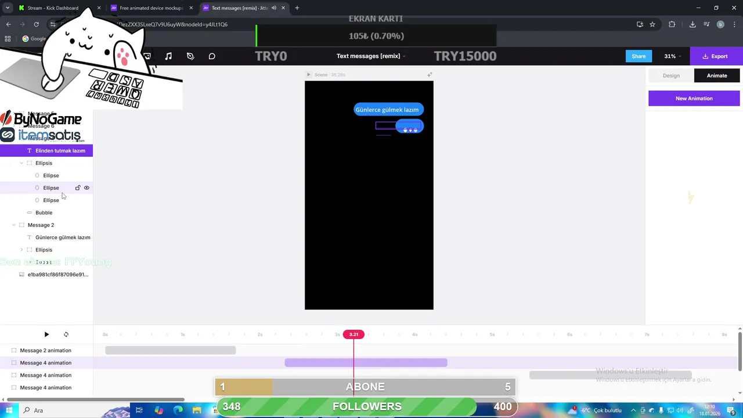Viewport: 743px width, 418px height.
Task: Toggle the loop playback icon
Action: 66,334
